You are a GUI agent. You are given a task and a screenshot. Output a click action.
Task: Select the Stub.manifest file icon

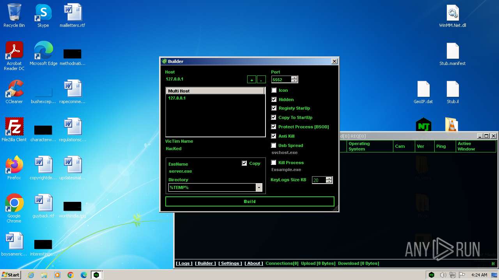[453, 54]
